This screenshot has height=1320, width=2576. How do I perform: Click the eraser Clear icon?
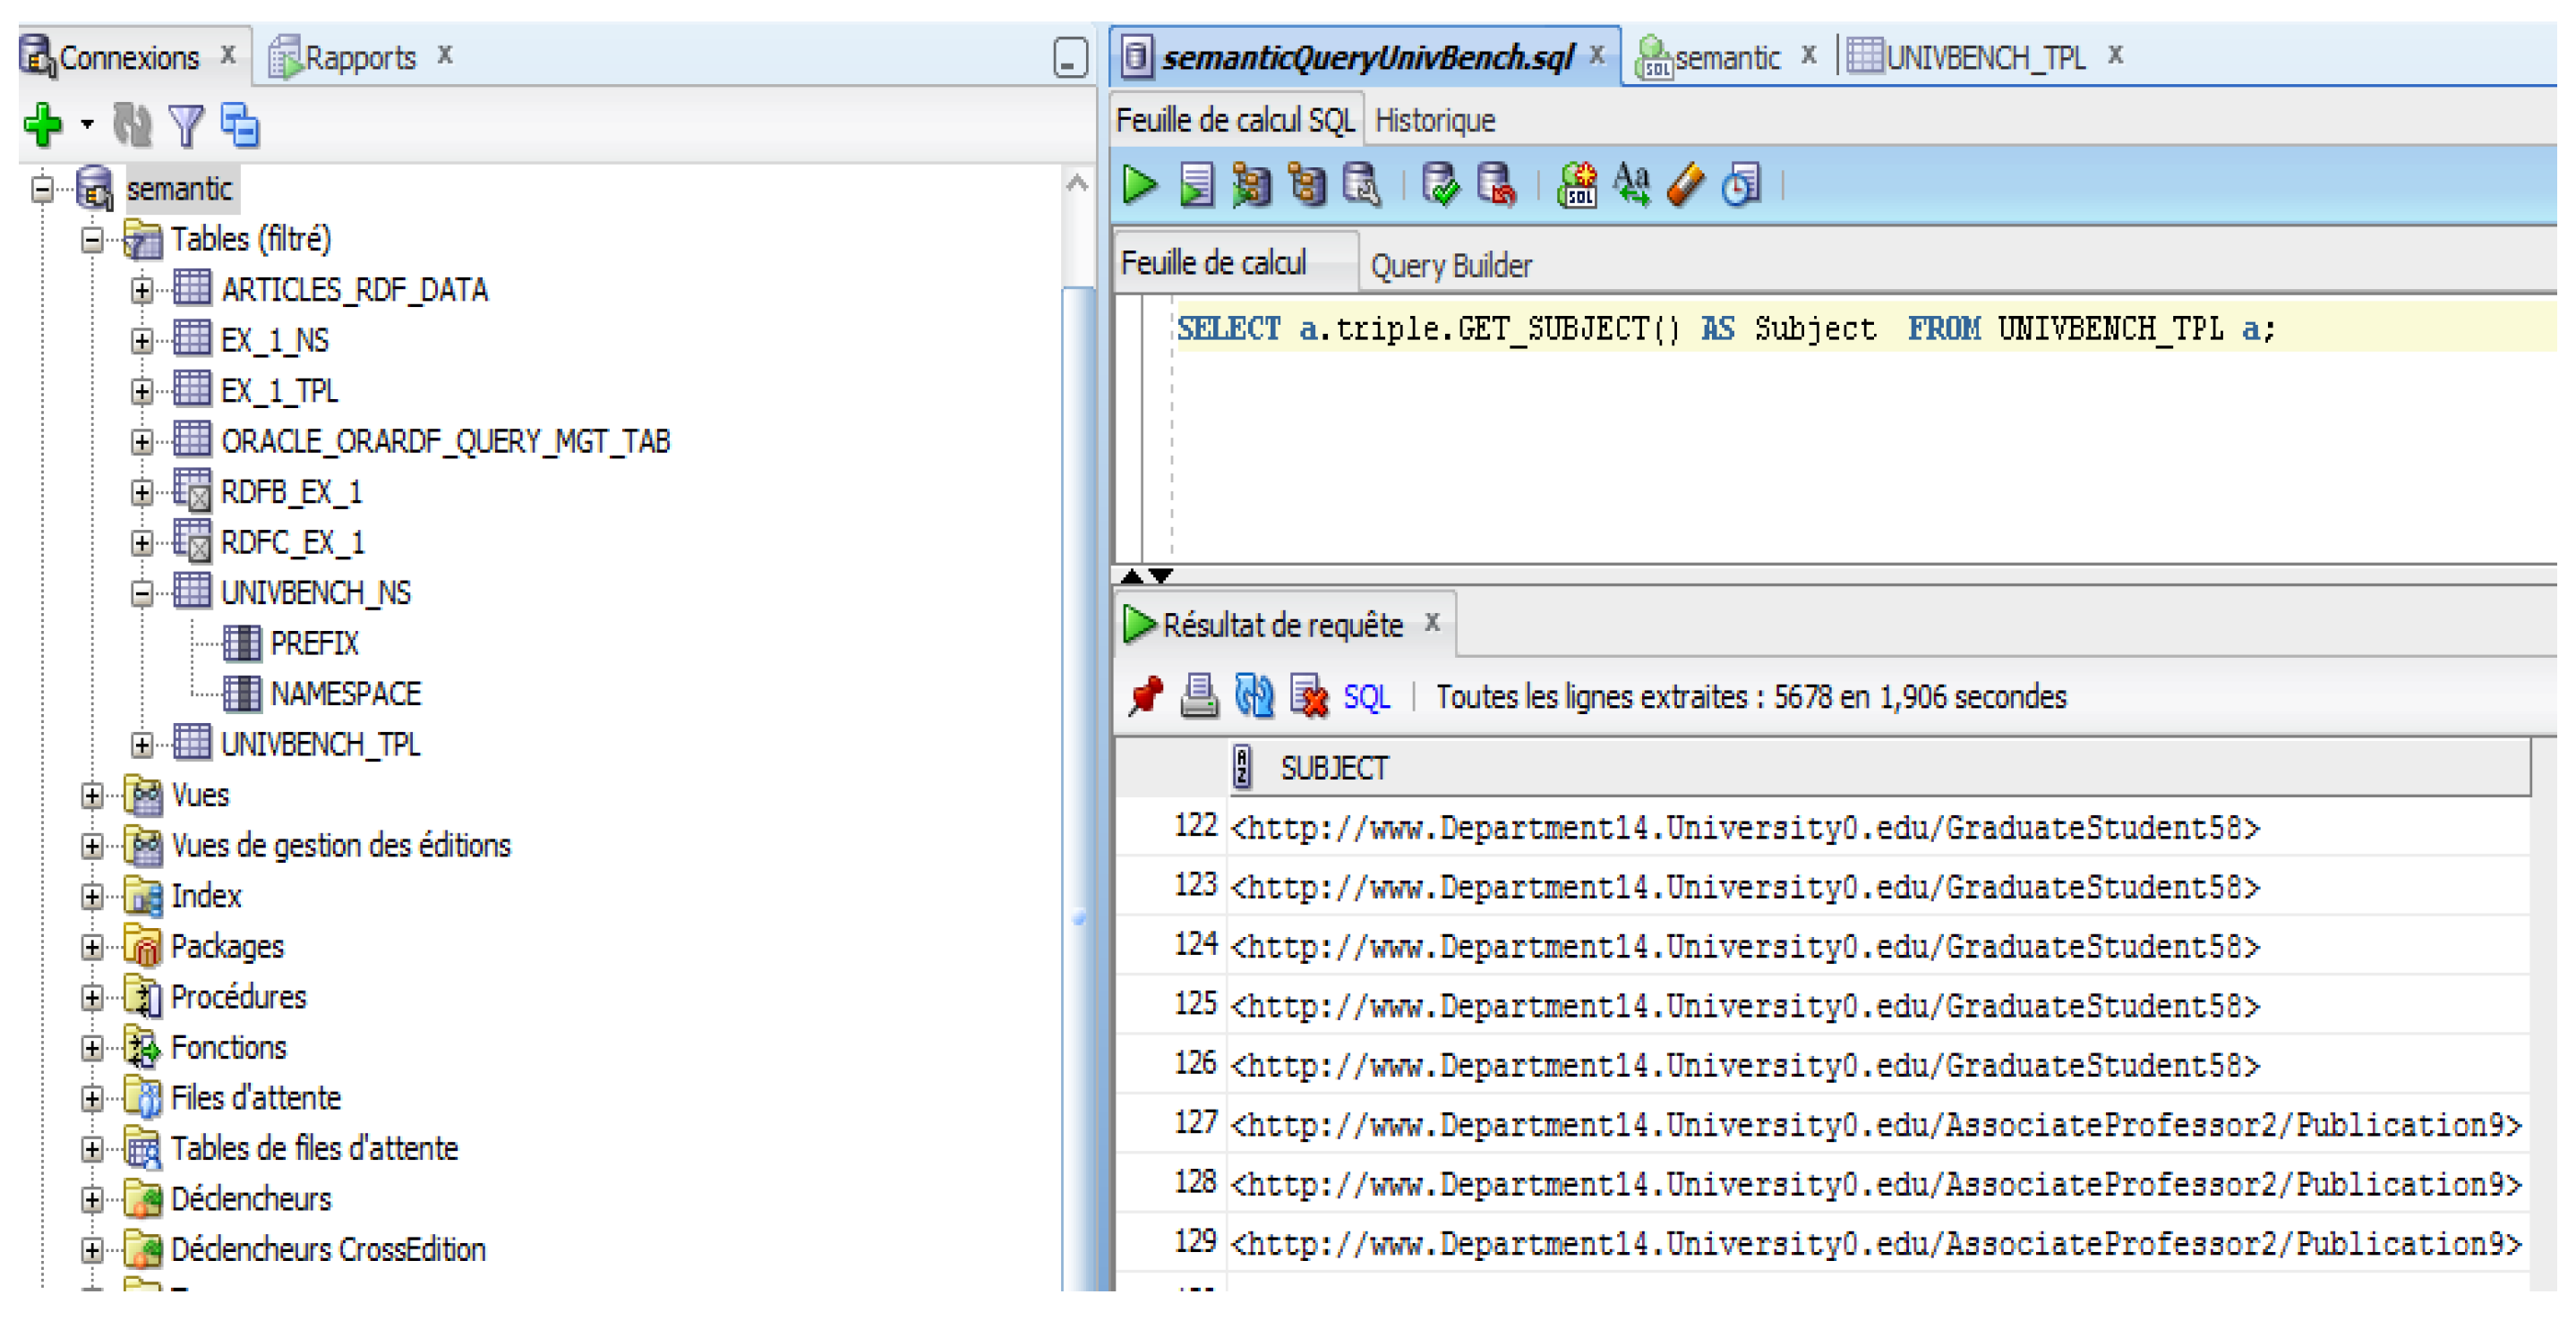point(1685,185)
